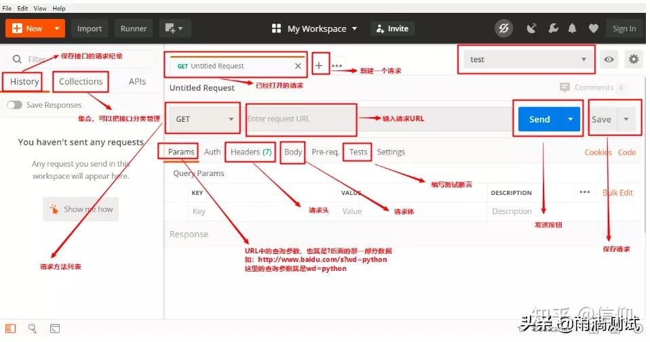The width and height of the screenshot is (650, 342).
Task: Open the Headers tab
Action: click(x=251, y=152)
